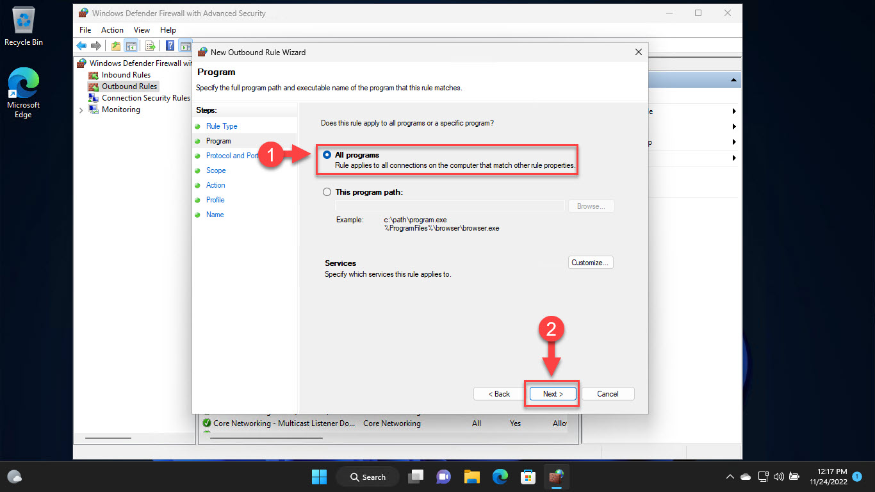Toggle the Show/Hide Console Tree toolbar icon
The width and height of the screenshot is (875, 492).
pyautogui.click(x=131, y=45)
